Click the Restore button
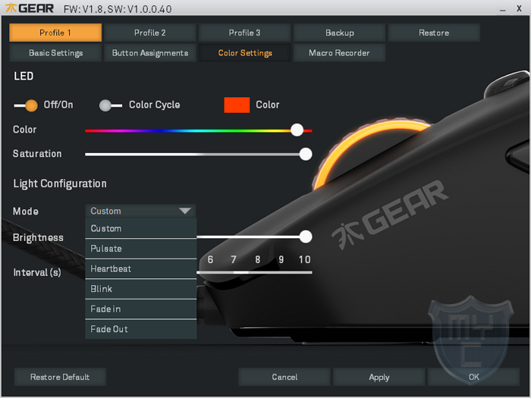 point(434,33)
